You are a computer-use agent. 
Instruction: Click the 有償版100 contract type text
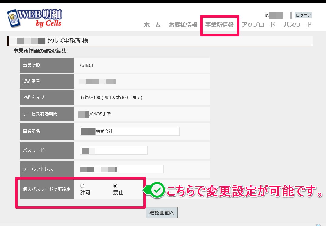[x=111, y=98]
